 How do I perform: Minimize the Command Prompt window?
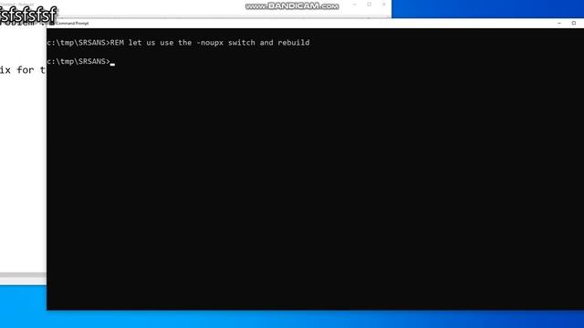coord(559,23)
